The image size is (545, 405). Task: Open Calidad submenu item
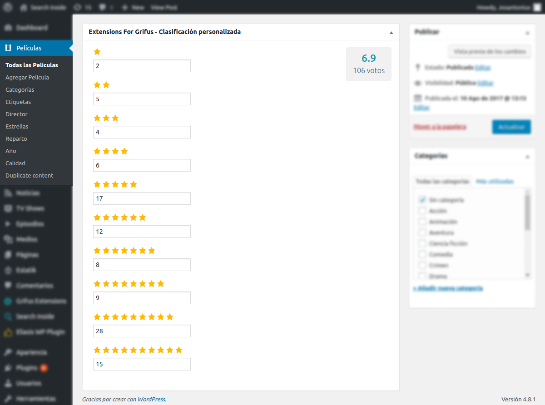(x=15, y=163)
